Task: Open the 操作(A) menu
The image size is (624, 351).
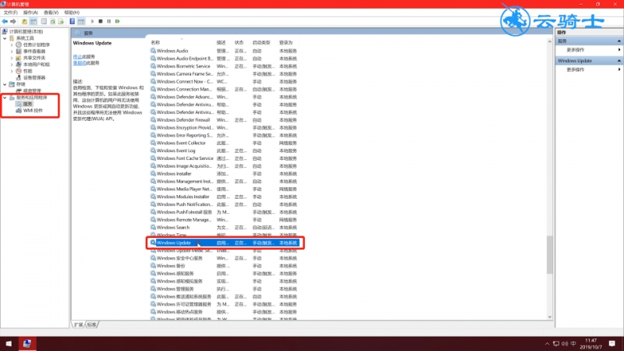Action: (x=30, y=12)
